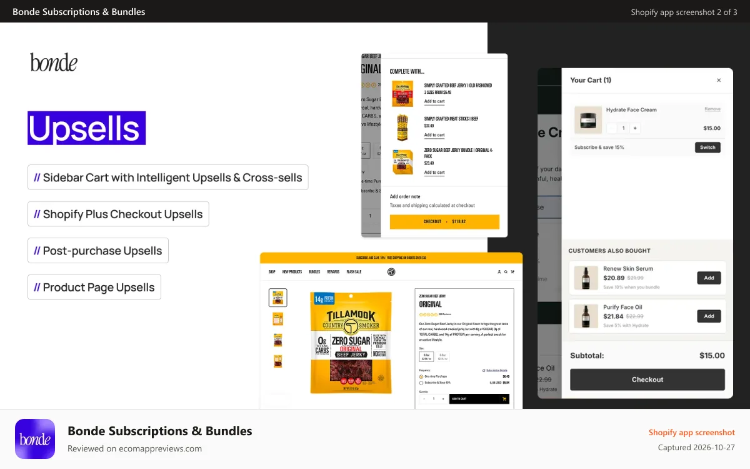Close the Your Cart sidebar

click(719, 80)
